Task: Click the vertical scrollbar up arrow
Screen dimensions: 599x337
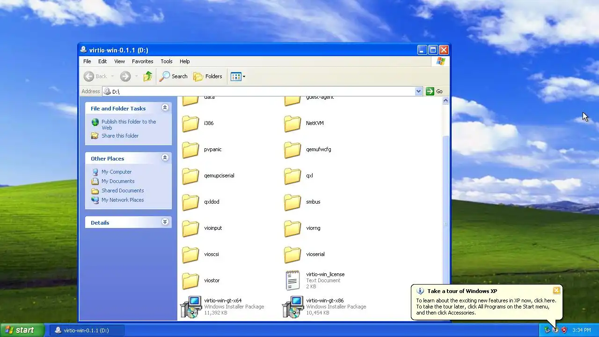Action: coord(446,100)
